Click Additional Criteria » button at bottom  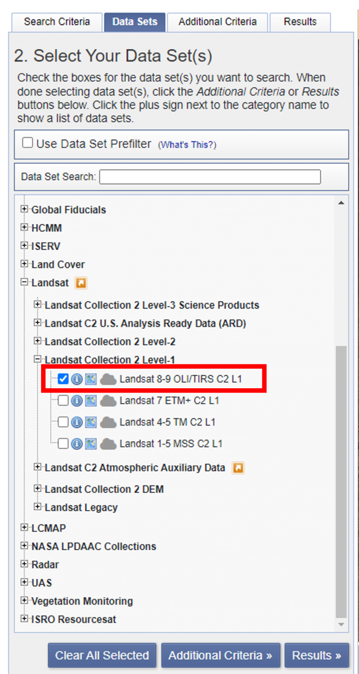pyautogui.click(x=221, y=655)
